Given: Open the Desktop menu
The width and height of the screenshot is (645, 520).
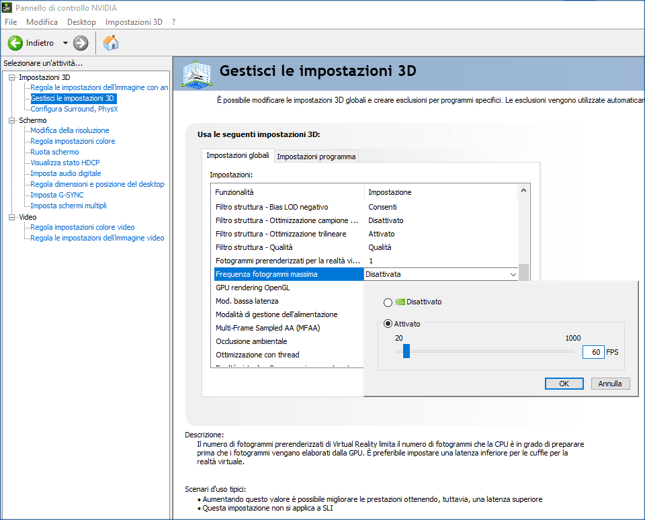Looking at the screenshot, I should [81, 22].
